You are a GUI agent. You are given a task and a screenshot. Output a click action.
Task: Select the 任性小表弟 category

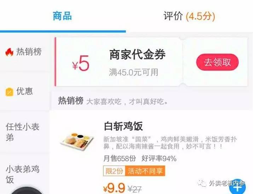[x=24, y=132]
